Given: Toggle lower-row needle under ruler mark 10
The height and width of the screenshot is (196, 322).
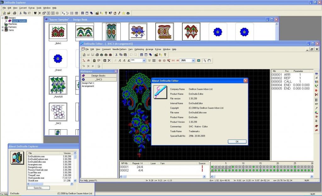Looking at the screenshot, I should coord(243,170).
